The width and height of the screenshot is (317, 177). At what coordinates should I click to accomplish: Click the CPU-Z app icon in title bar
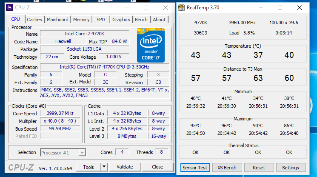pos(9,8)
